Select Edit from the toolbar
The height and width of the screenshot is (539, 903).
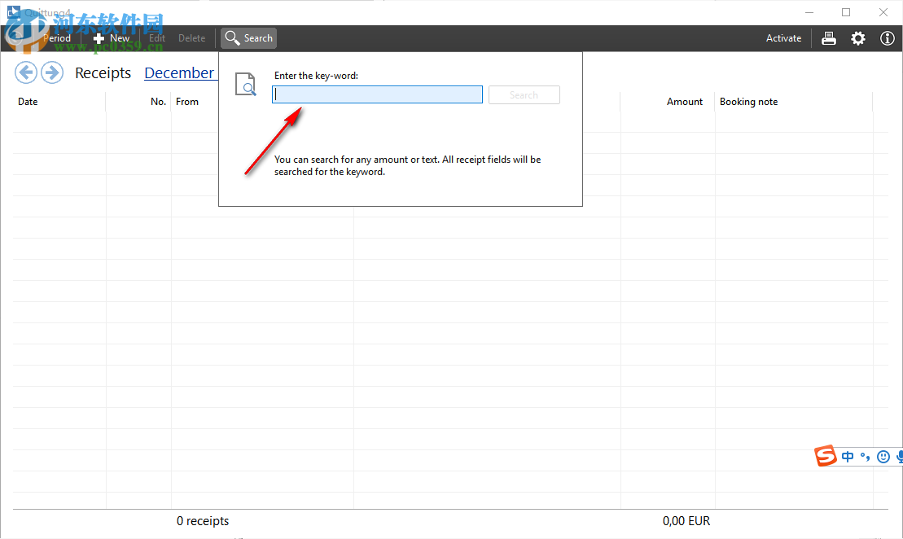click(x=156, y=37)
